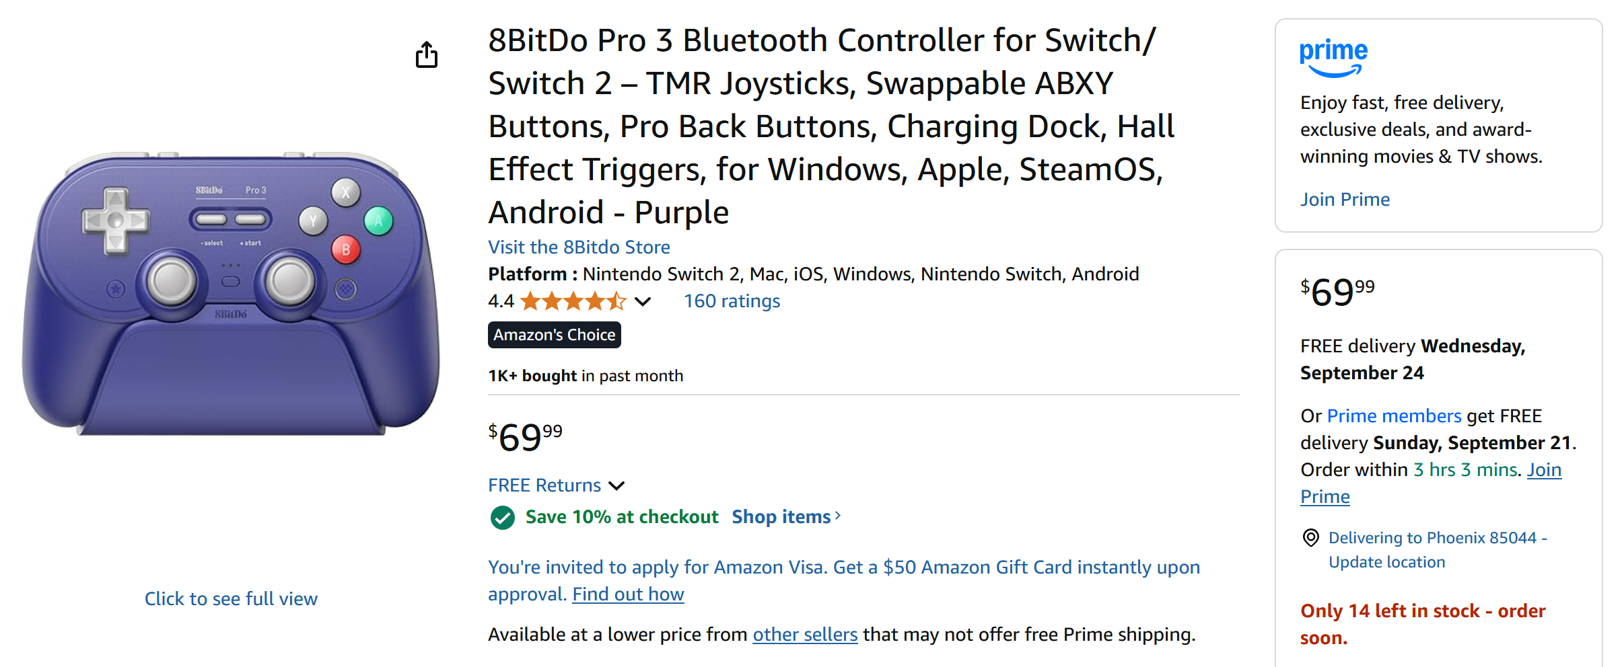Click the Shop items arrow chevron
The width and height of the screenshot is (1622, 667).
[838, 516]
